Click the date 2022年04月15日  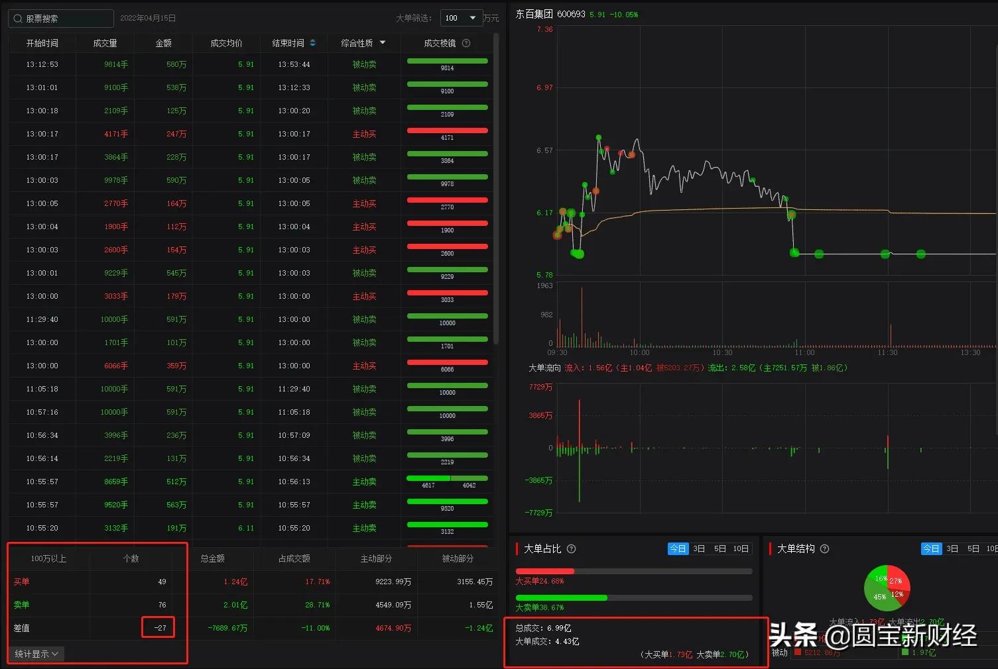click(x=148, y=19)
